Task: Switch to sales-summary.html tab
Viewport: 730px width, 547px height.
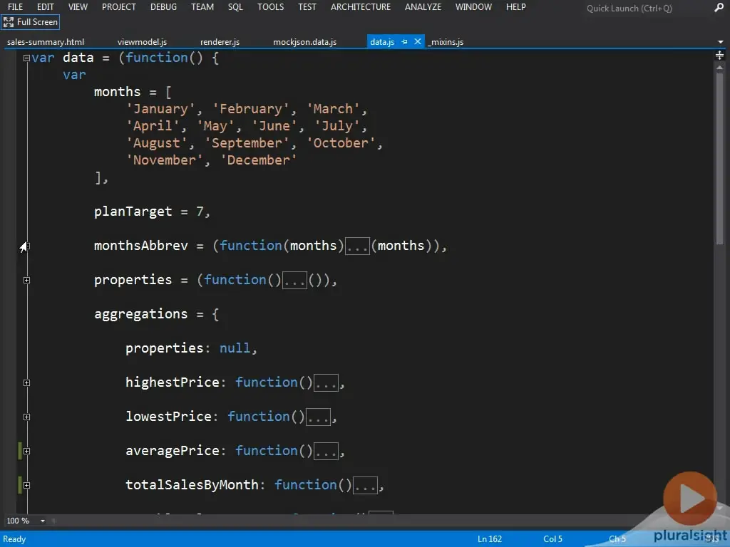Action: pos(46,42)
